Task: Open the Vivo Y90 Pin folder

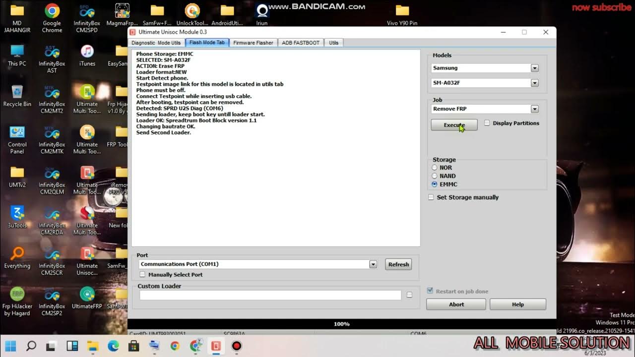Action: [402, 15]
